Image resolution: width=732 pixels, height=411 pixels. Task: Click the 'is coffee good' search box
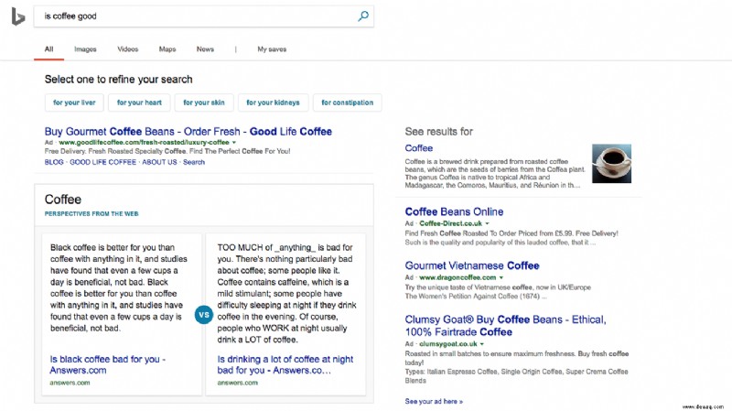203,16
